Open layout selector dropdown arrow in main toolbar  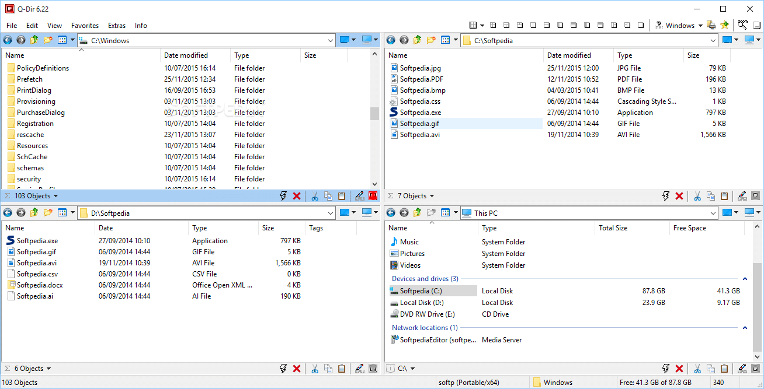(x=482, y=25)
